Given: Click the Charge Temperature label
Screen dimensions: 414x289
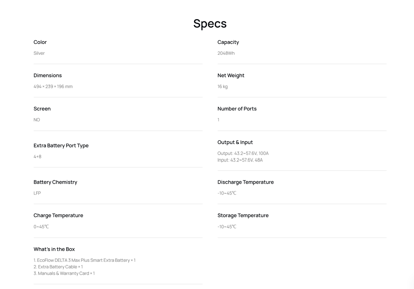Looking at the screenshot, I should 58,216.
